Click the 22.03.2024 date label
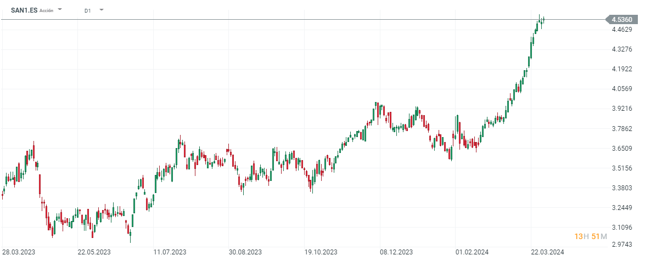This screenshot has height=261, width=645. (547, 252)
